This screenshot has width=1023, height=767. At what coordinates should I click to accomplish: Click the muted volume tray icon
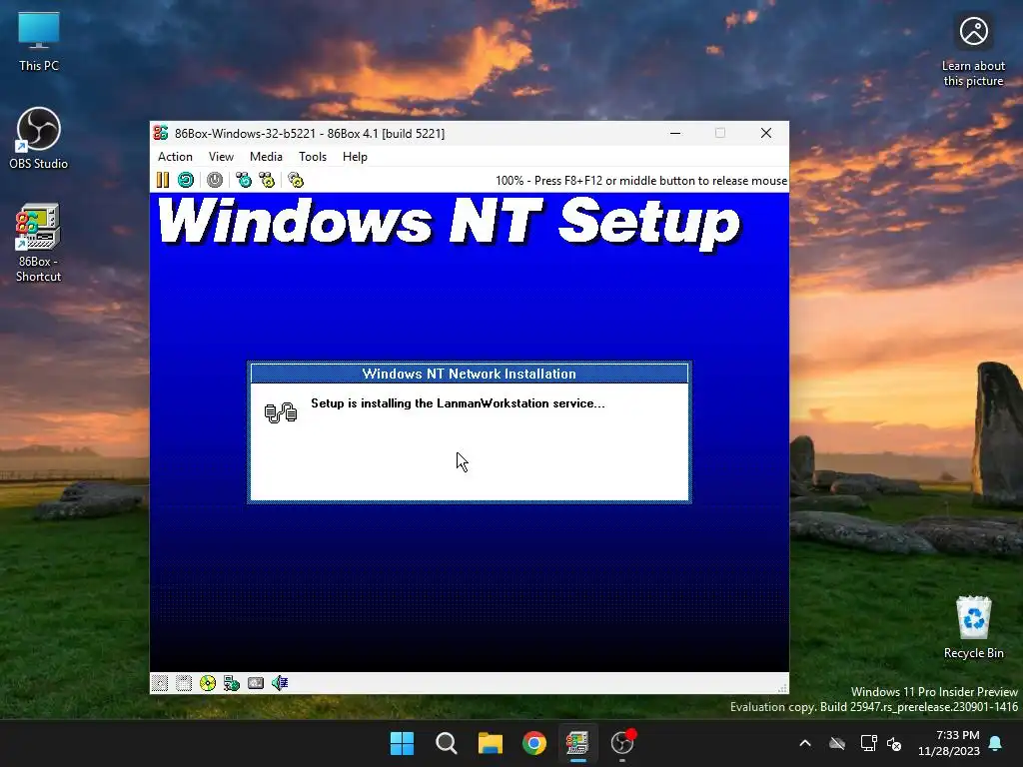pyautogui.click(x=894, y=743)
